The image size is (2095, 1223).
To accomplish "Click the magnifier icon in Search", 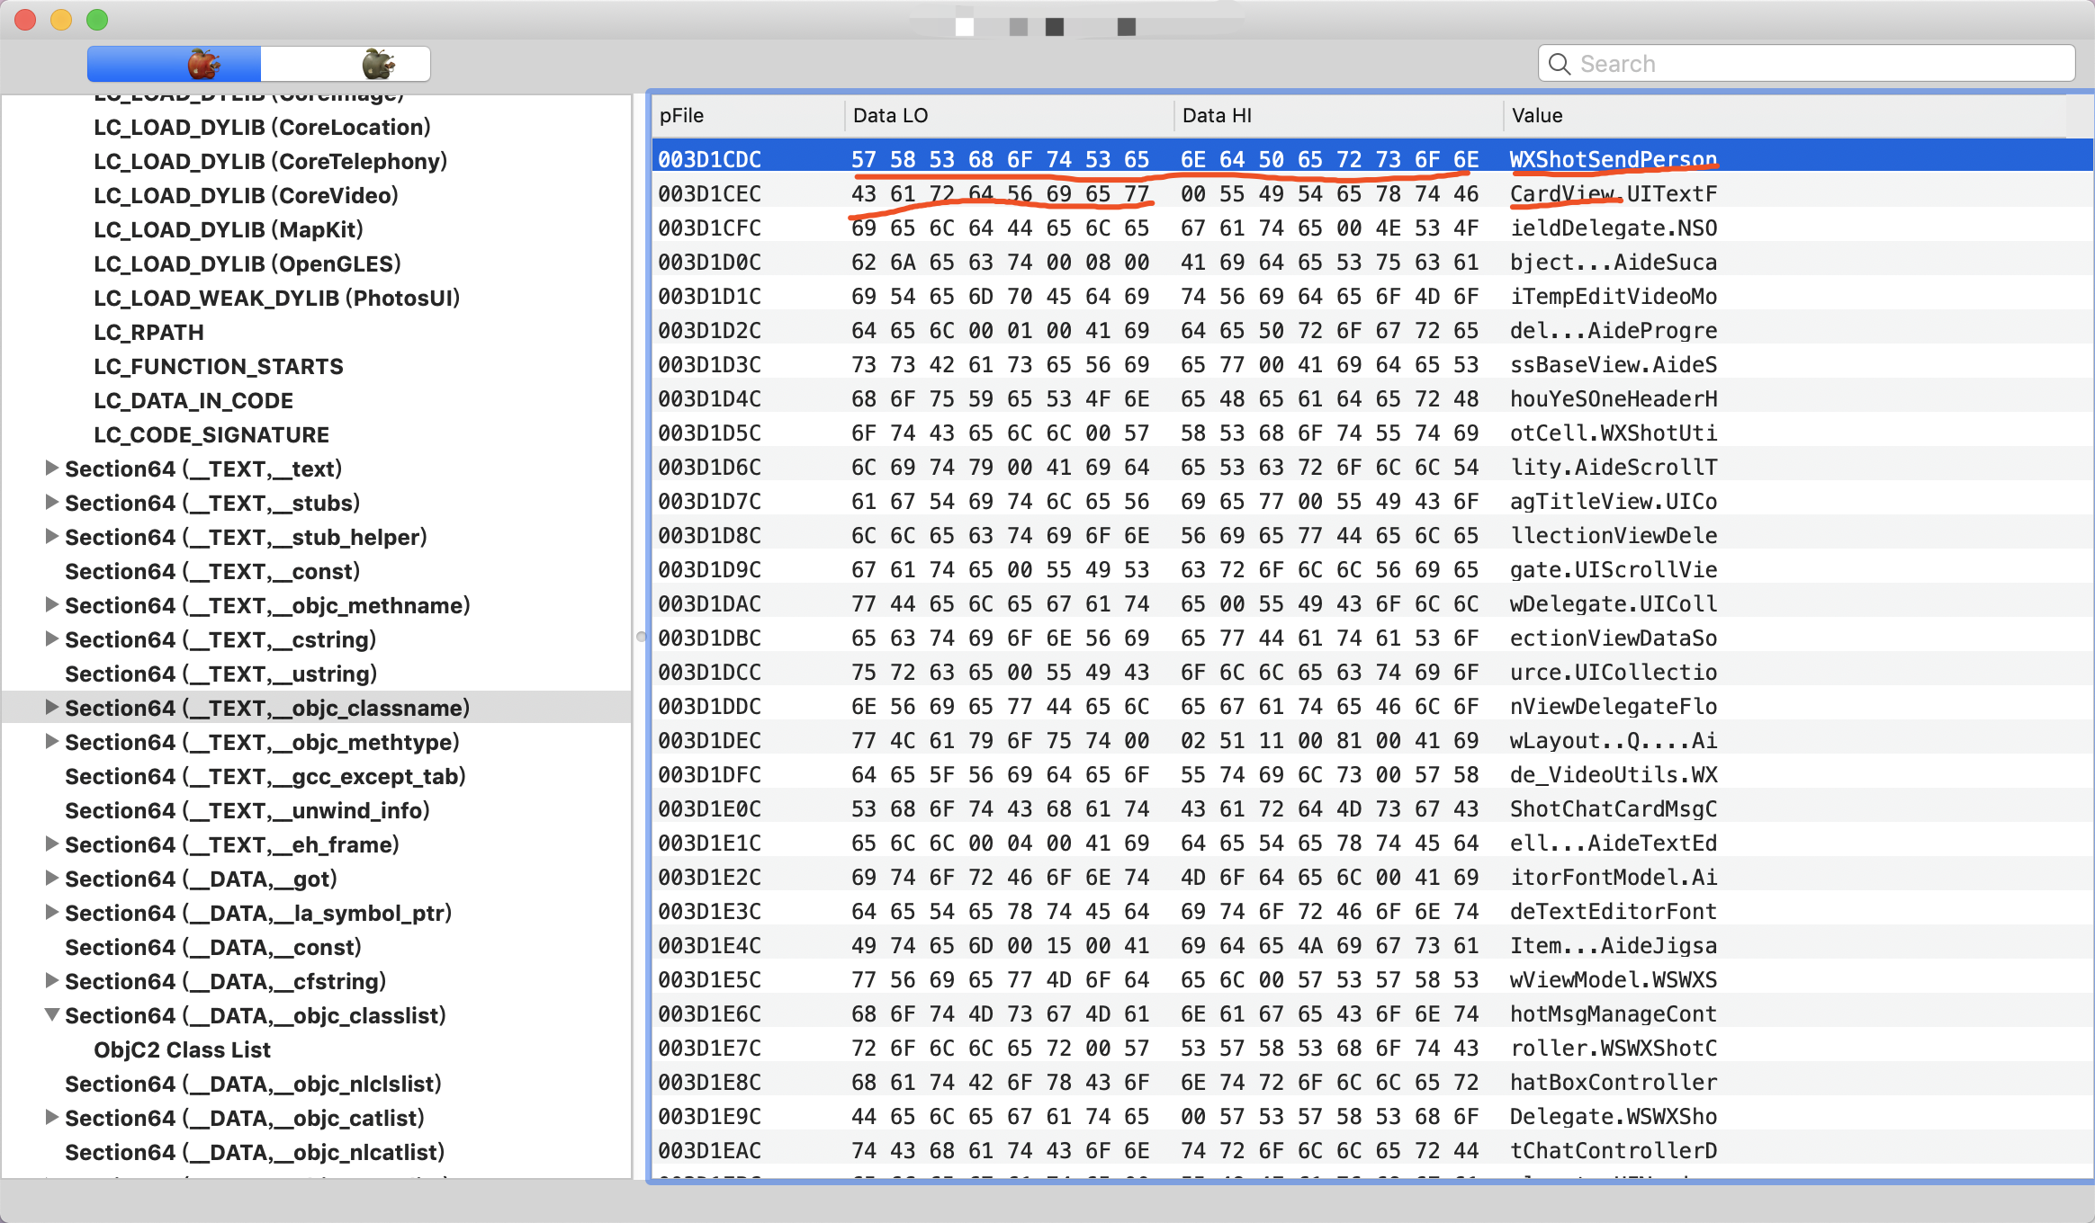I will click(x=1560, y=64).
